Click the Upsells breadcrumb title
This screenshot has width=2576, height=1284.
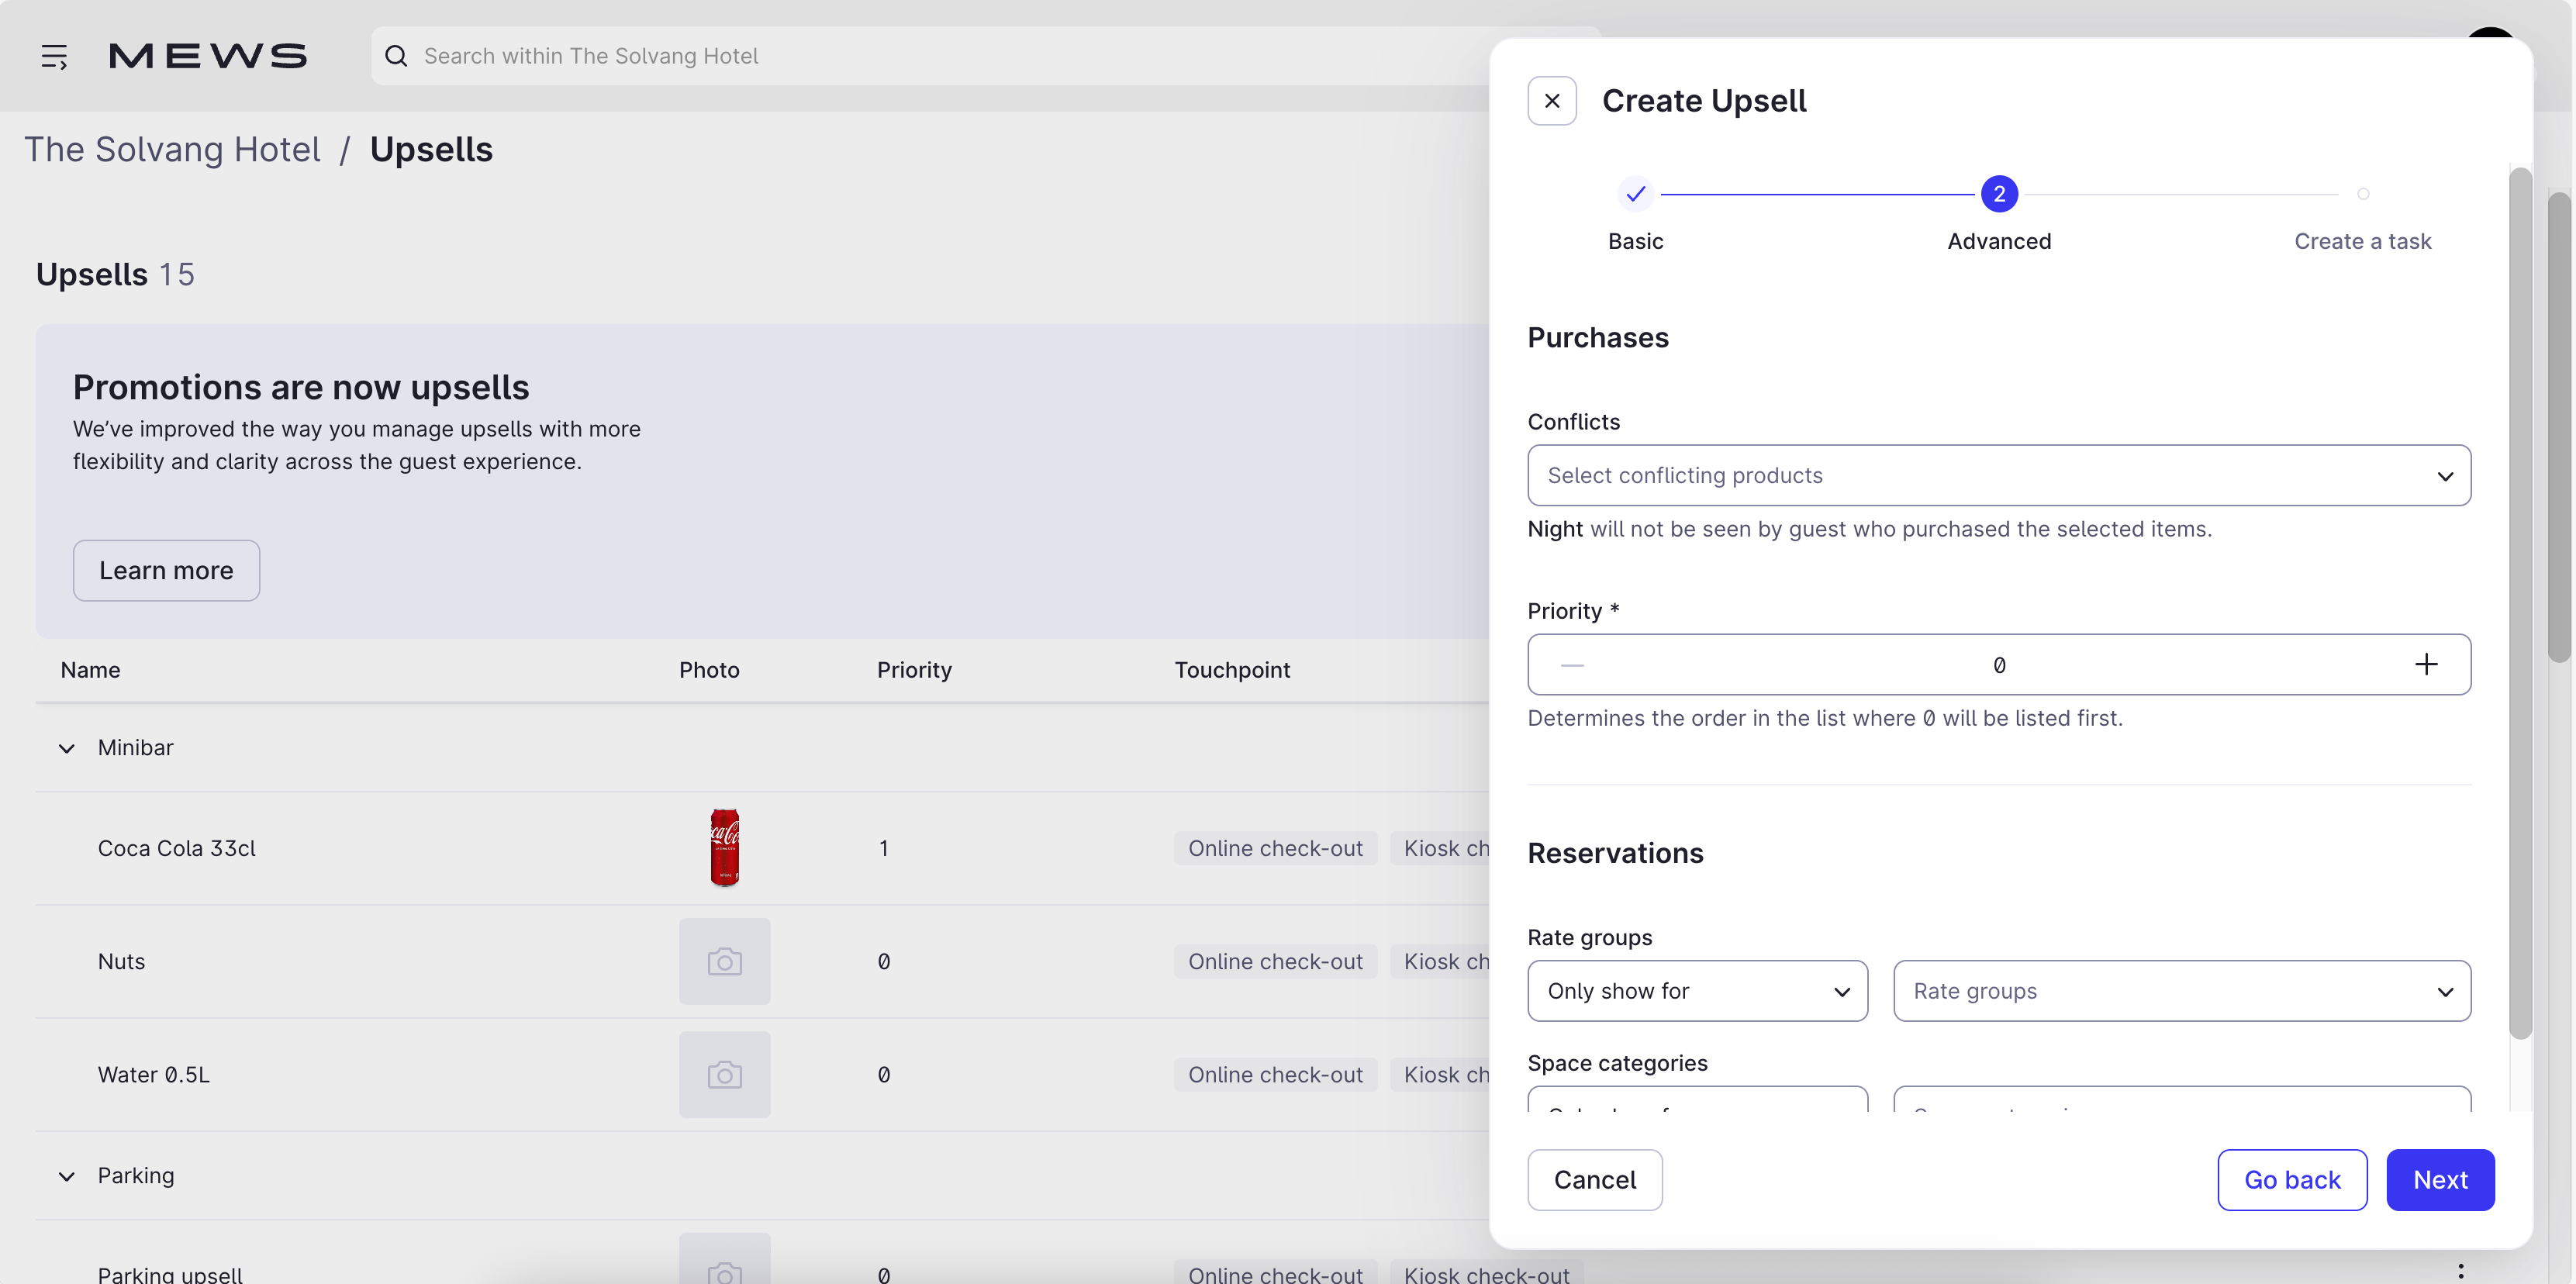pos(431,149)
